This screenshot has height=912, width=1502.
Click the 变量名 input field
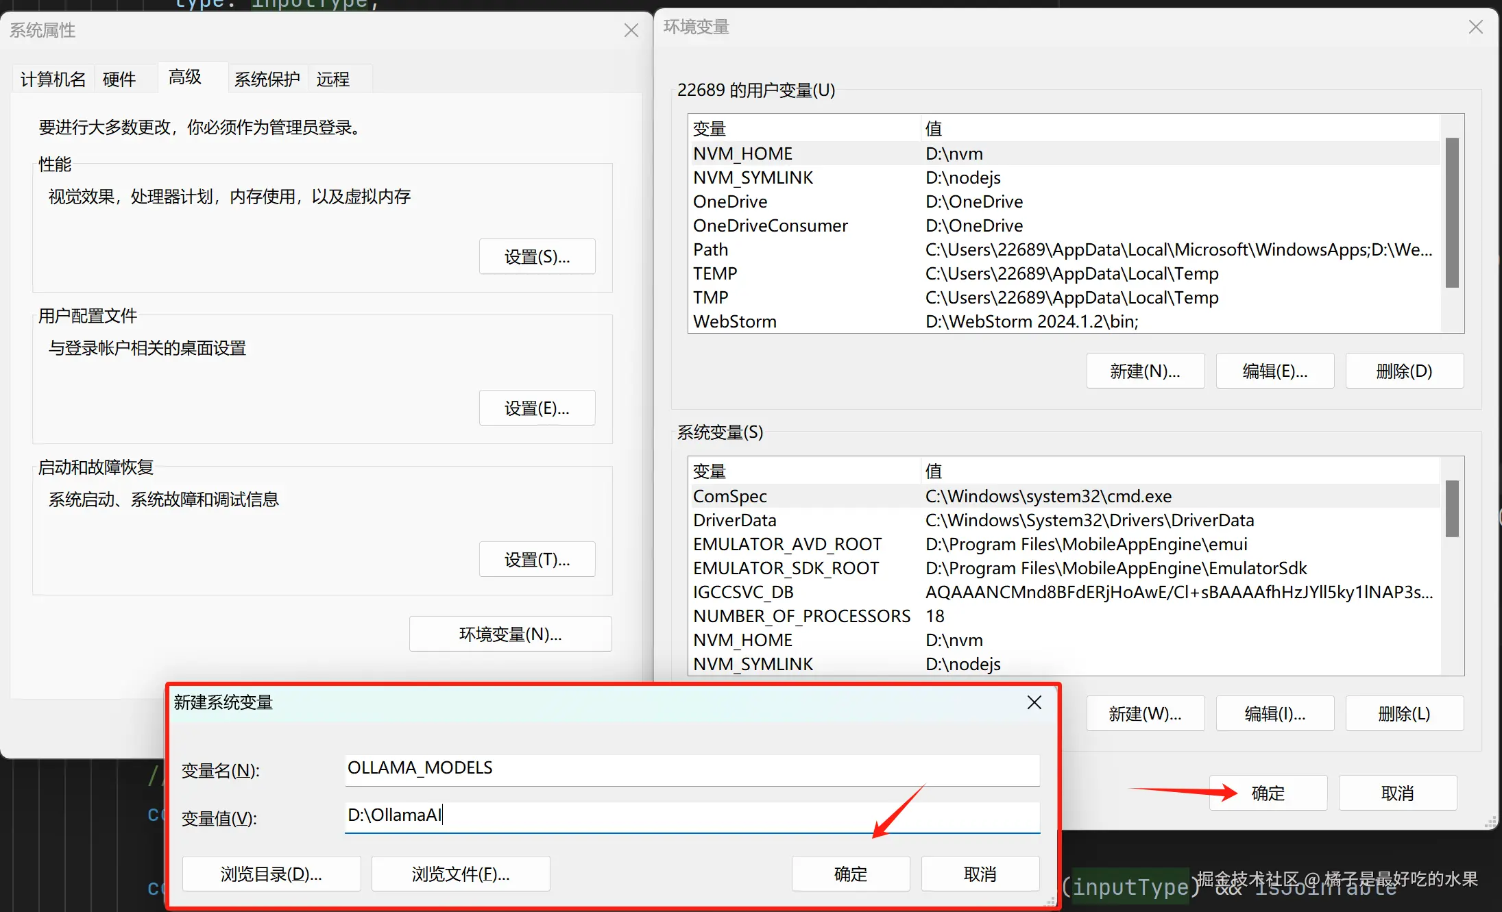pos(692,769)
